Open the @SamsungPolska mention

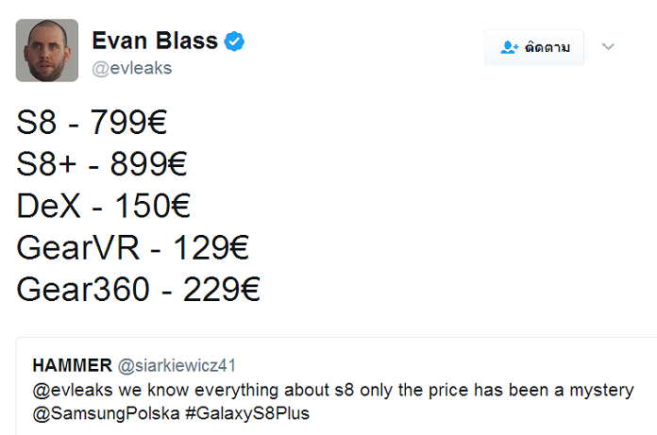click(x=106, y=413)
